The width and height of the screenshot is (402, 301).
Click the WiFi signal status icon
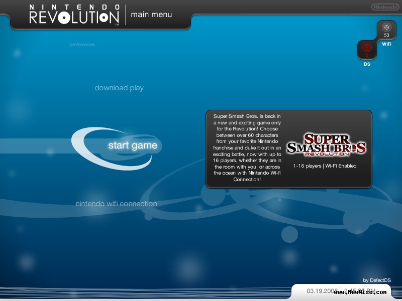coord(386,30)
